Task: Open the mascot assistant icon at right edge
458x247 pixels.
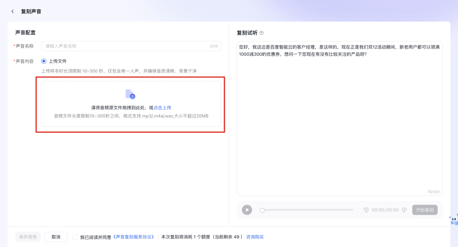Action: (453, 219)
